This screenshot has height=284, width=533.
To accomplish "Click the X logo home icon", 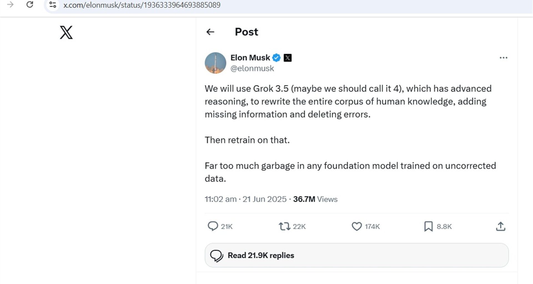I will click(66, 32).
